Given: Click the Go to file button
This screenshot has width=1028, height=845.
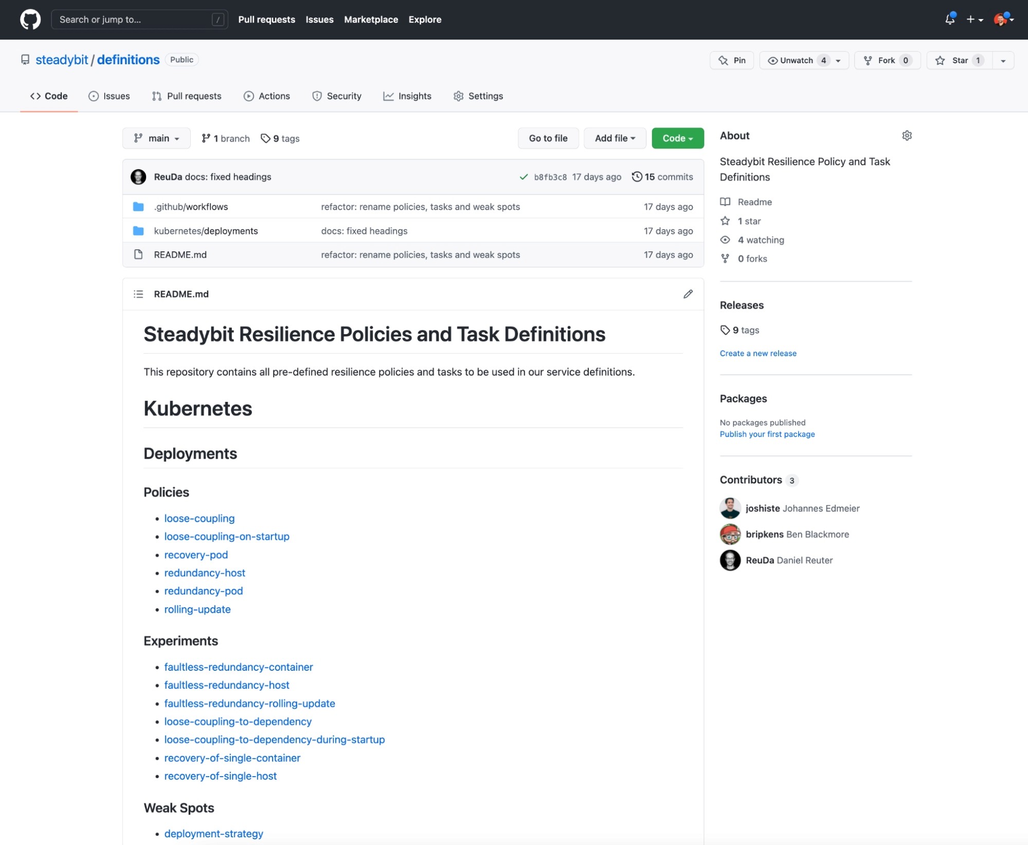Looking at the screenshot, I should point(548,138).
